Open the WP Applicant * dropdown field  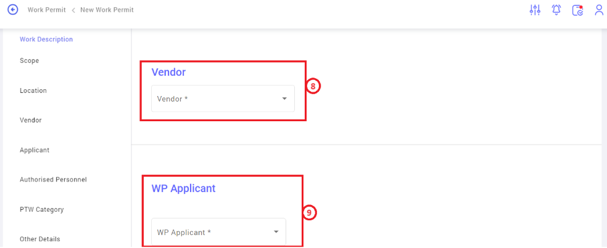pos(219,232)
